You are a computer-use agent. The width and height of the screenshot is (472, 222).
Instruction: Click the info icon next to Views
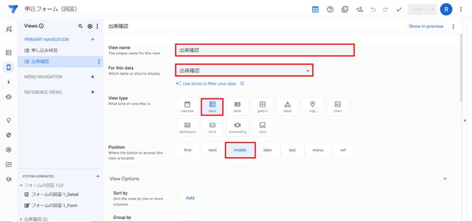point(41,26)
